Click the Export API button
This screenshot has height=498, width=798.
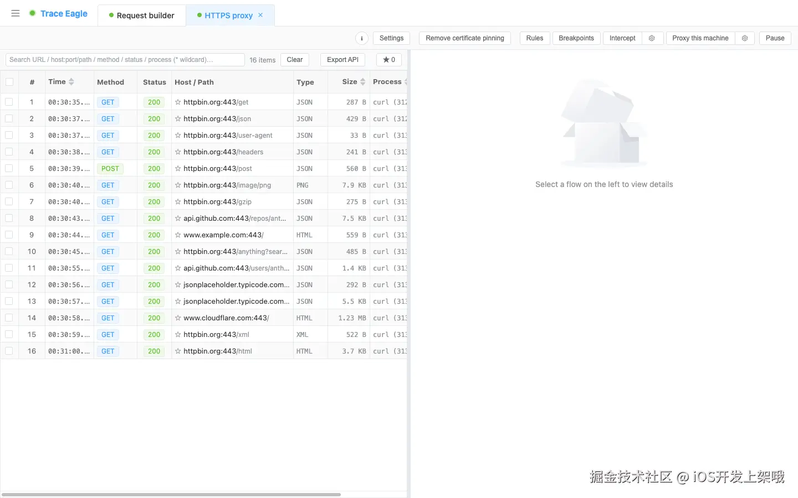pyautogui.click(x=342, y=60)
